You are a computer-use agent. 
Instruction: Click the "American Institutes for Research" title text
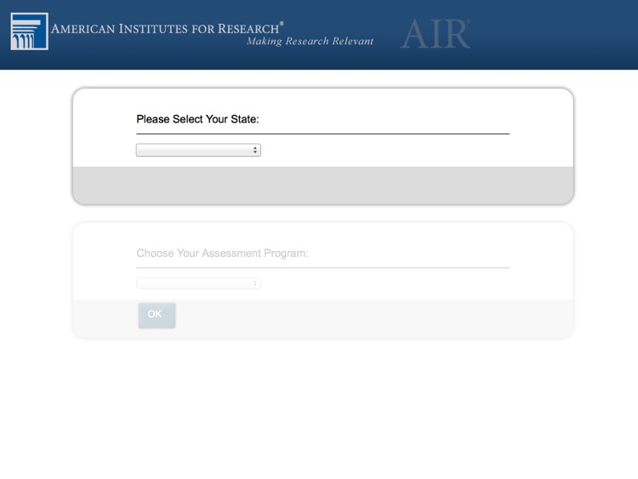[x=168, y=28]
